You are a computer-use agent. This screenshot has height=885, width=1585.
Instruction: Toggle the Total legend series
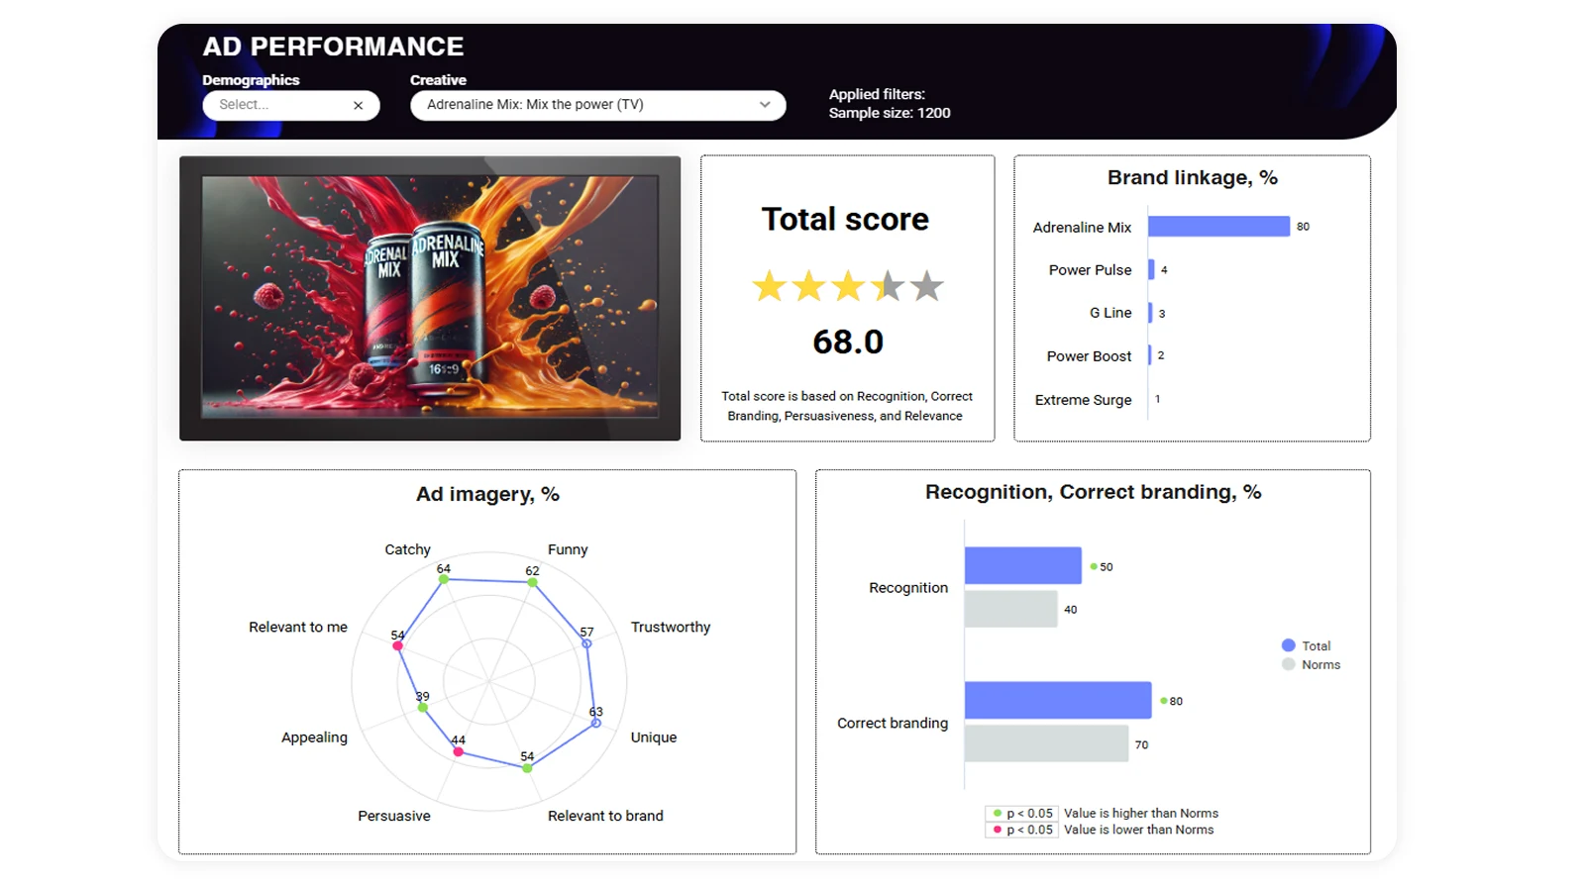click(1306, 645)
